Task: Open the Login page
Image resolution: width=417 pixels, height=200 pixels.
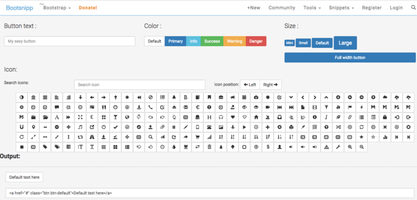Action: click(396, 8)
